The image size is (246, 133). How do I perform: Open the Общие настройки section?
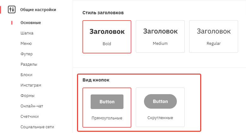38,10
